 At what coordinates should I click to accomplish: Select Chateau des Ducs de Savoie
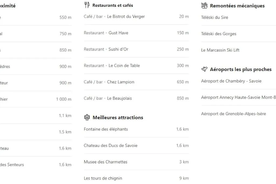[x=136, y=146]
